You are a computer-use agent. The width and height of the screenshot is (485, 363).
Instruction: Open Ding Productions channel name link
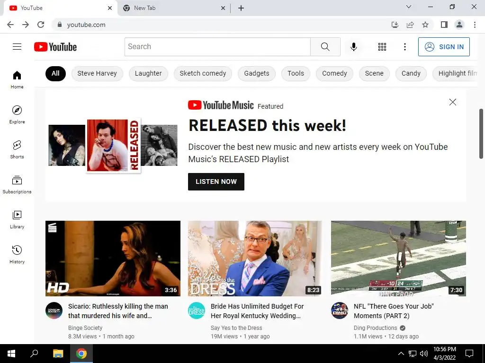point(375,328)
